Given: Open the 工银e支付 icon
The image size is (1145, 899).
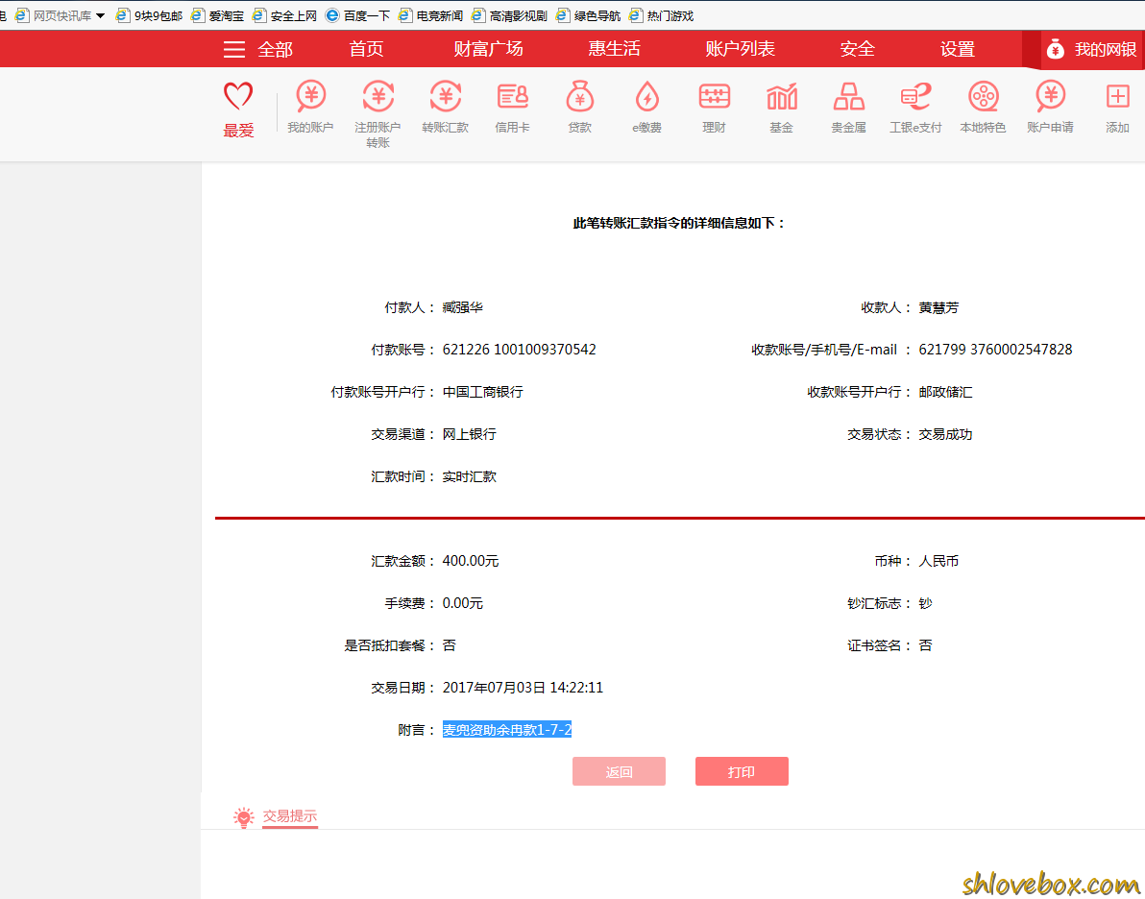Looking at the screenshot, I should point(915,96).
